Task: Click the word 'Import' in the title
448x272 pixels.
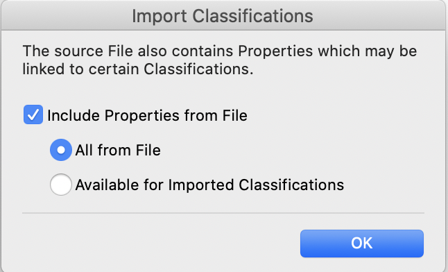Action: [x=160, y=16]
